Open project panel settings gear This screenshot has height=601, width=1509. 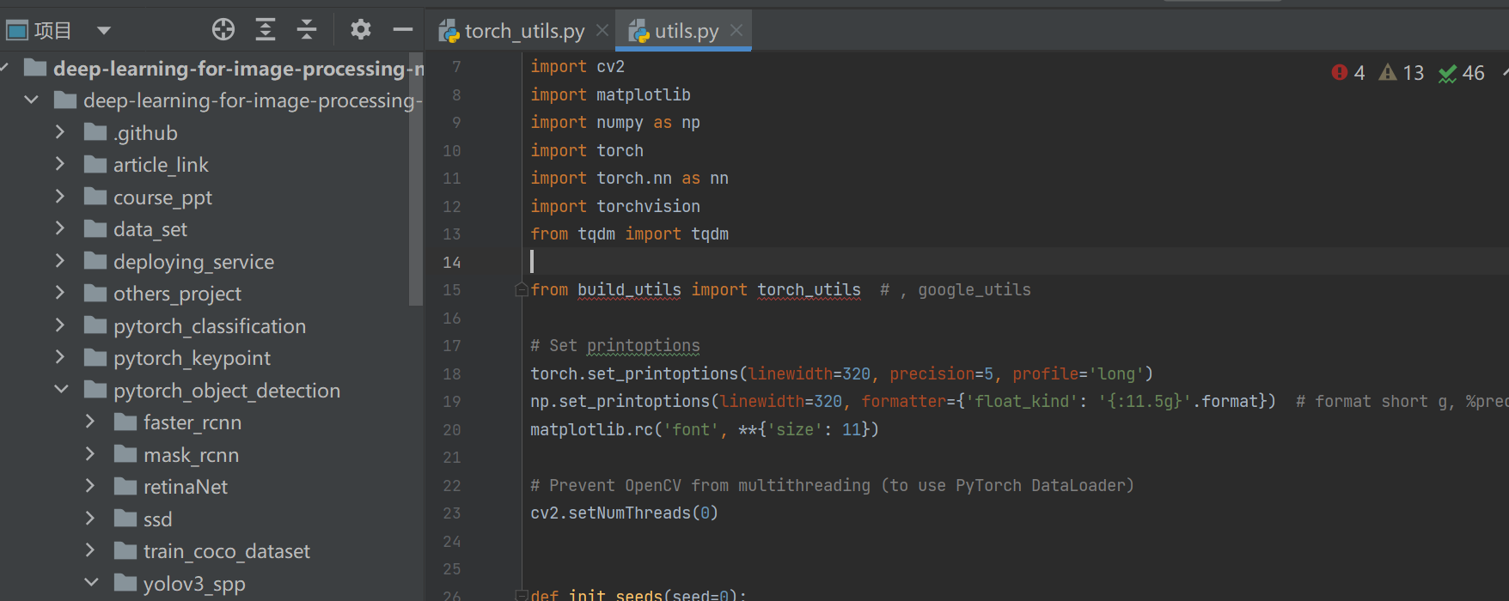click(361, 30)
